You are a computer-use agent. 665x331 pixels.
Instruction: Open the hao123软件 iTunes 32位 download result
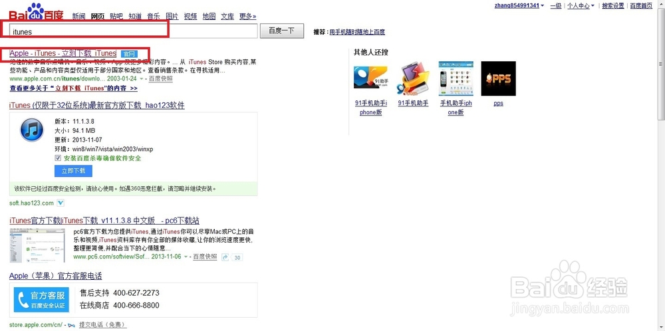coord(97,106)
